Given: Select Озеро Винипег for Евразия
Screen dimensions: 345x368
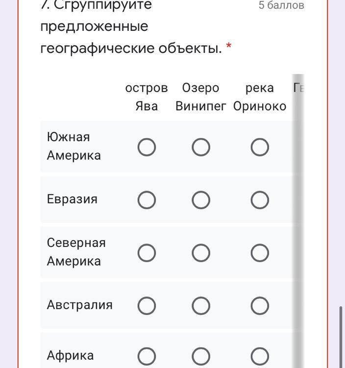Looking at the screenshot, I should point(201,199).
